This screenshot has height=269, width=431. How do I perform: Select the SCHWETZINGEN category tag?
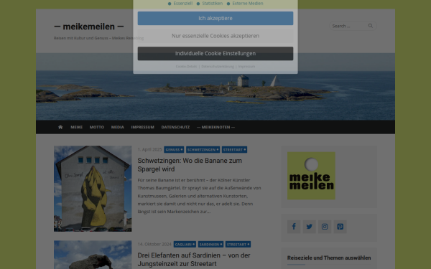(203, 150)
